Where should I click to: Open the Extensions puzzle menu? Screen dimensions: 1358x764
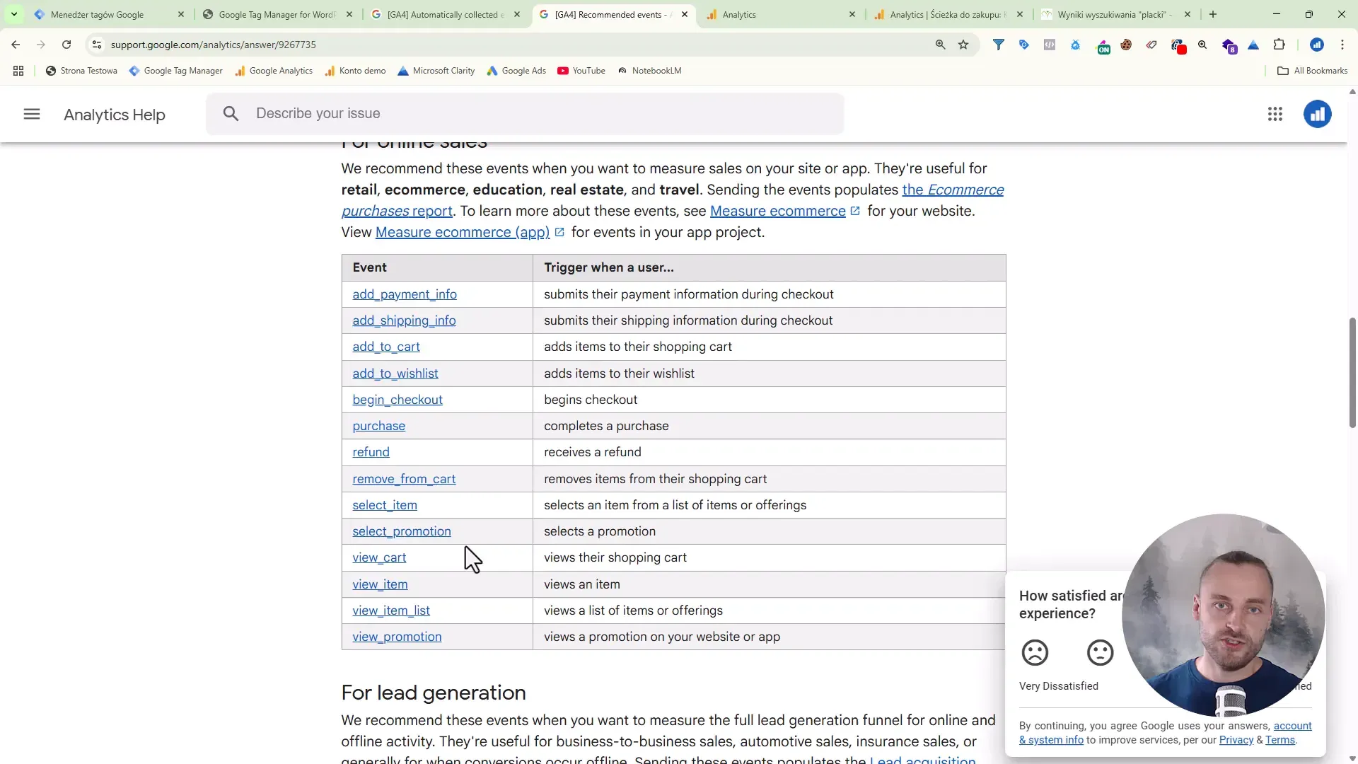[x=1279, y=45]
